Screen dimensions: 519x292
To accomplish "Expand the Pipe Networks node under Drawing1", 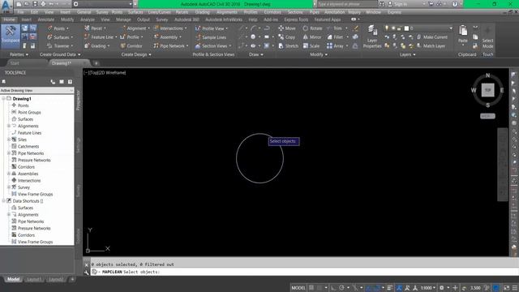I will tap(9, 153).
